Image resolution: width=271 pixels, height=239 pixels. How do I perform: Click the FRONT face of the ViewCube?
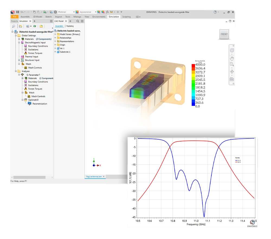[x=224, y=34]
